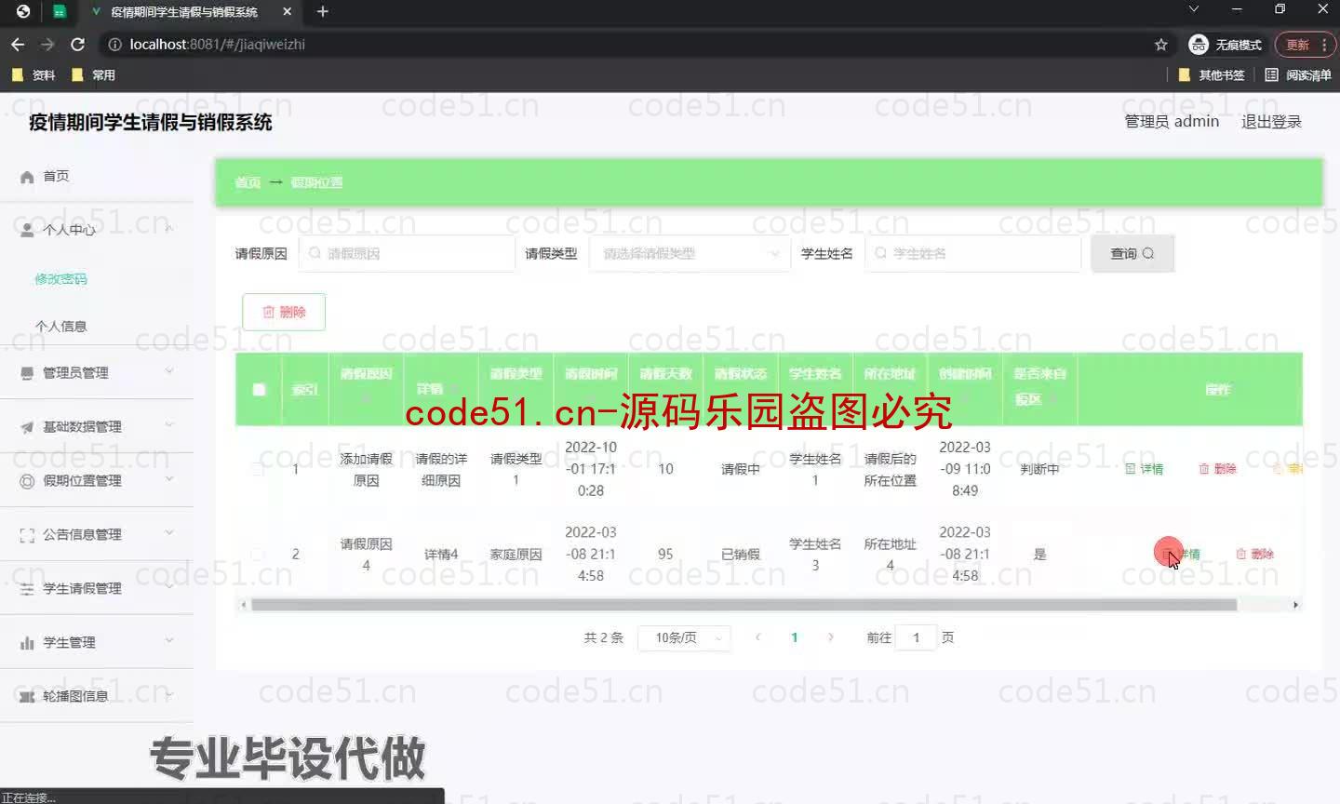Image resolution: width=1340 pixels, height=804 pixels.
Task: Focus the 请假原因 search field
Action: click(407, 253)
